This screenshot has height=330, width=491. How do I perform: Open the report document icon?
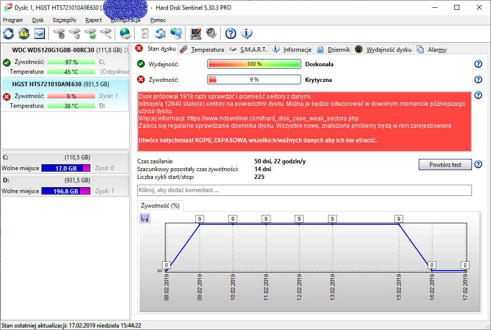(x=145, y=34)
